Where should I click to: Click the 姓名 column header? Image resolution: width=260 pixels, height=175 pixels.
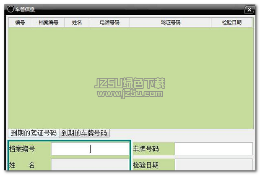click(x=77, y=22)
